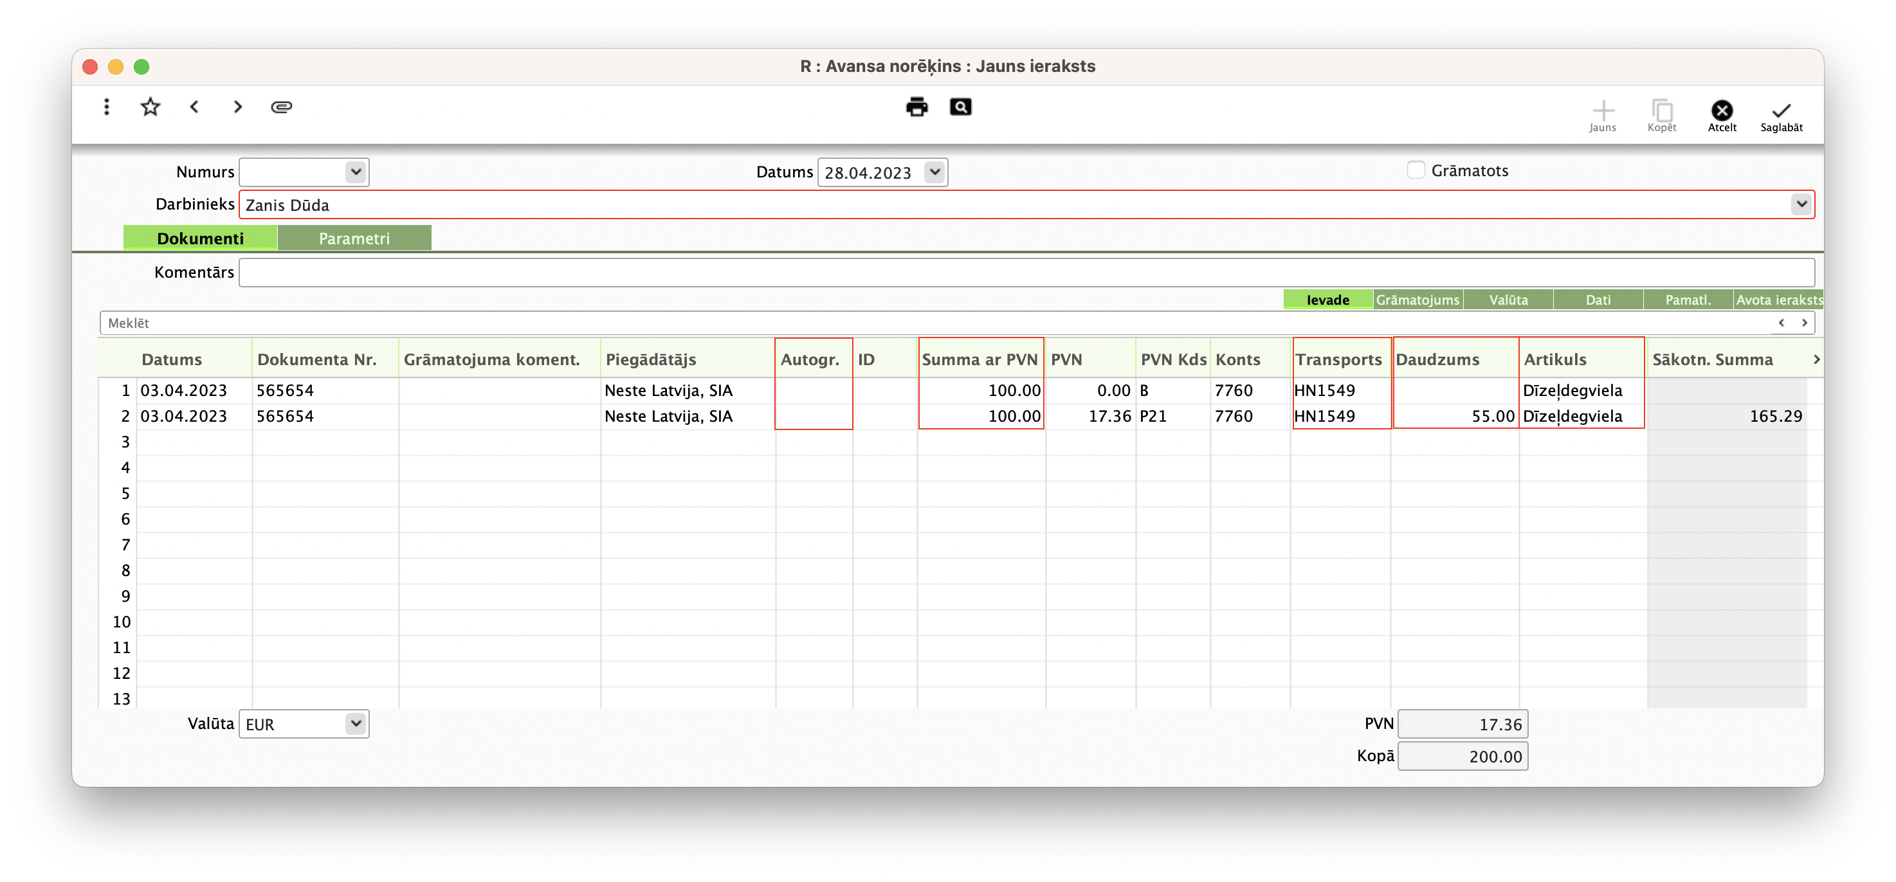Click the Transports column header

click(1339, 360)
